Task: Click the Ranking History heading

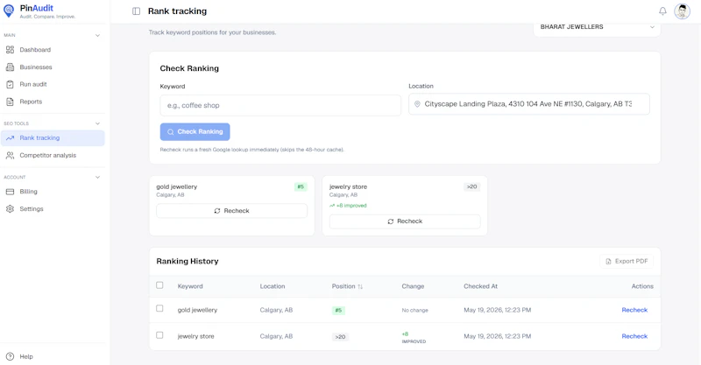Action: click(x=188, y=262)
